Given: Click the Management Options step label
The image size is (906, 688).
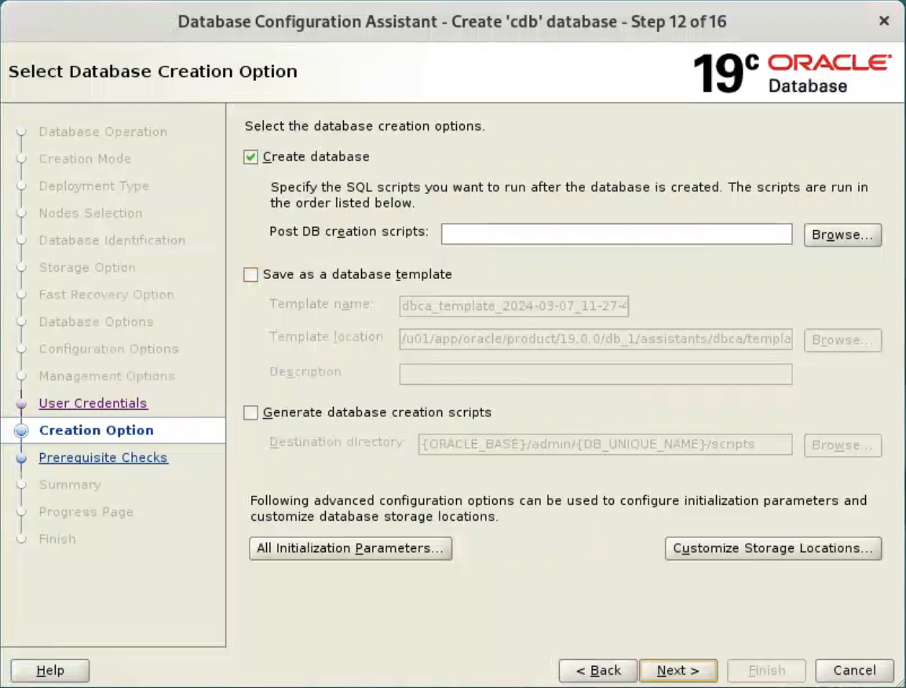Looking at the screenshot, I should point(107,375).
